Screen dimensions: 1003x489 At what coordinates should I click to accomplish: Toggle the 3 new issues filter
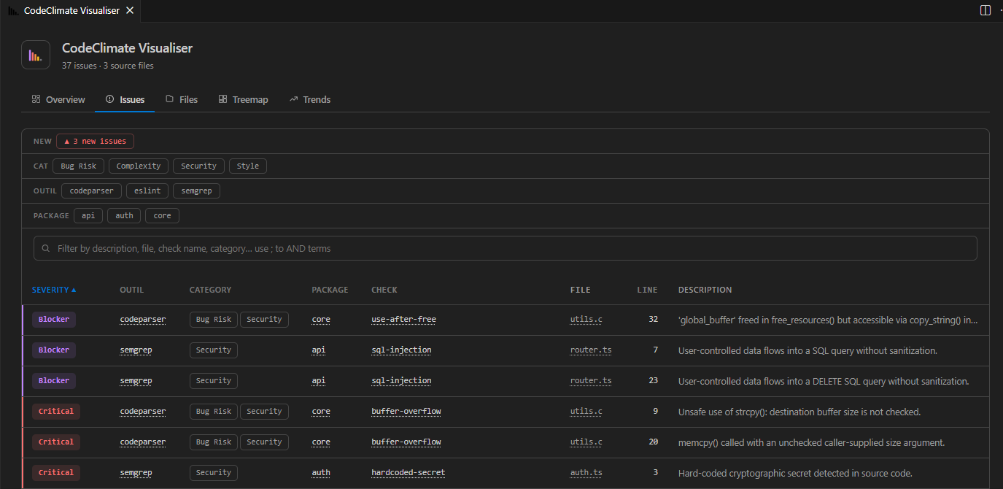[x=95, y=142]
